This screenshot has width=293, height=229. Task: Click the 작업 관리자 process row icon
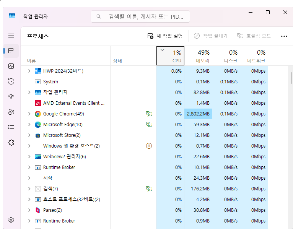[38, 92]
